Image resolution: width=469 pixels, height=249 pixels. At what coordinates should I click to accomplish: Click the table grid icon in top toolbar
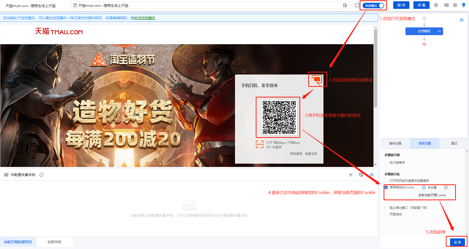click(447, 5)
